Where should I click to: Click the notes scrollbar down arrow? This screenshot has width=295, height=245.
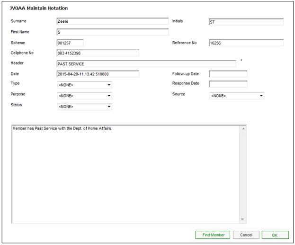pos(243,219)
